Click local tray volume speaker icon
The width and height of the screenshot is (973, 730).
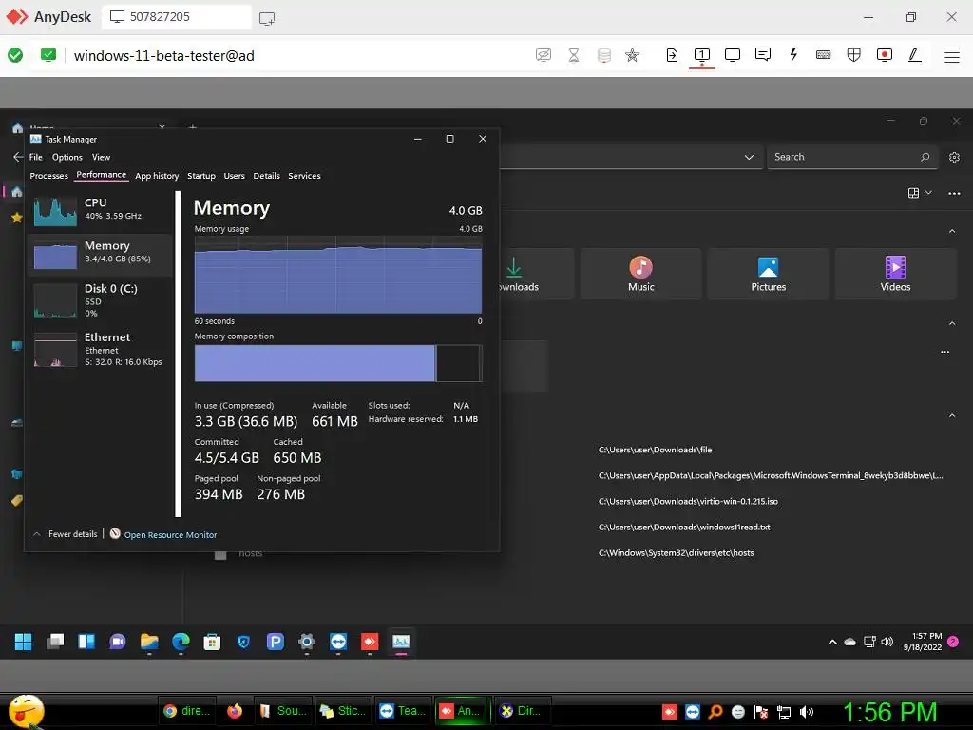tap(806, 711)
